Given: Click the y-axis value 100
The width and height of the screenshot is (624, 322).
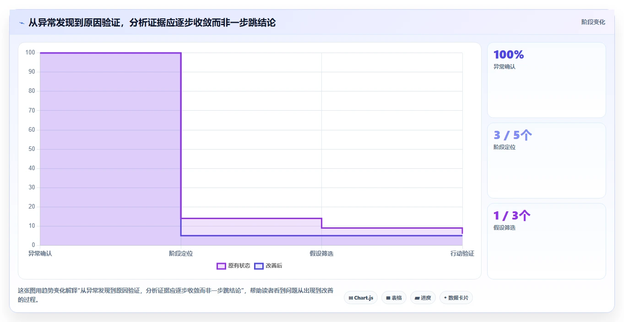Looking at the screenshot, I should [x=30, y=53].
